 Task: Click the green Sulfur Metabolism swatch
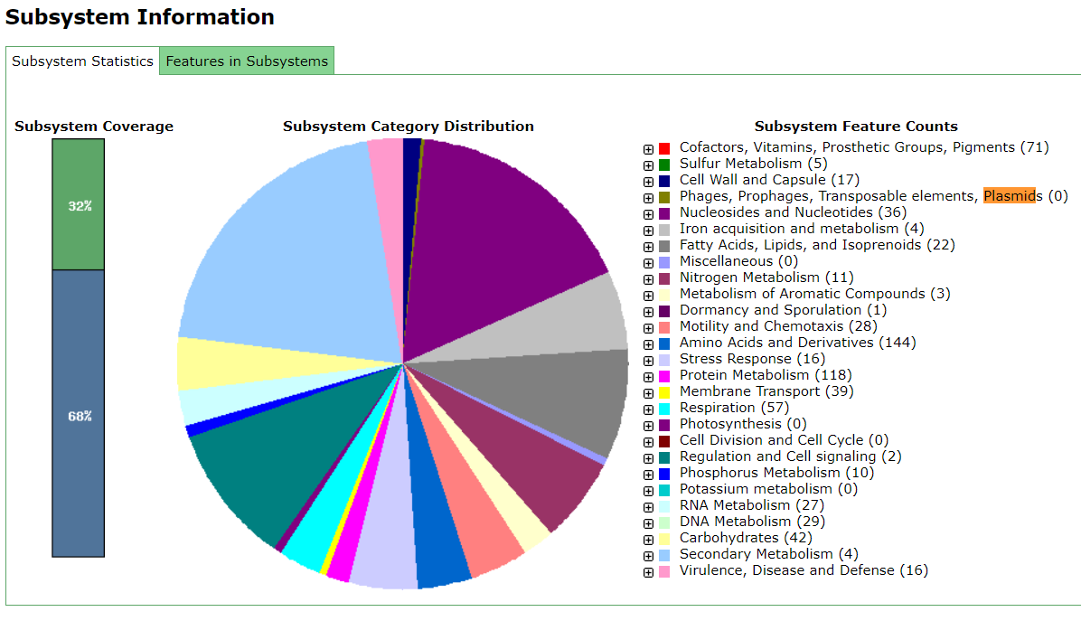pos(664,165)
